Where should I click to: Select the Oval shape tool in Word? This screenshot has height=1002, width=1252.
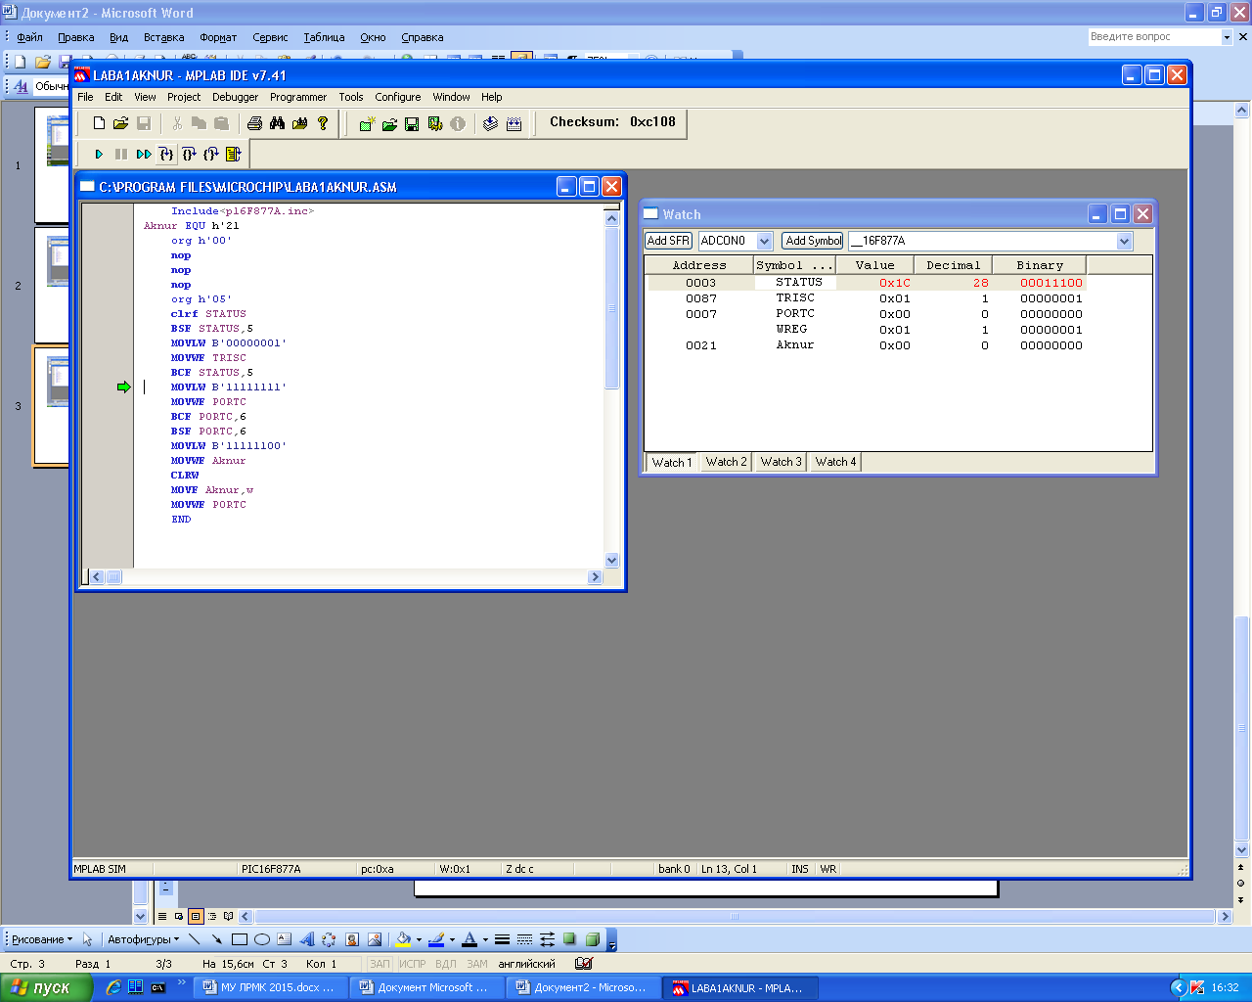[x=262, y=939]
